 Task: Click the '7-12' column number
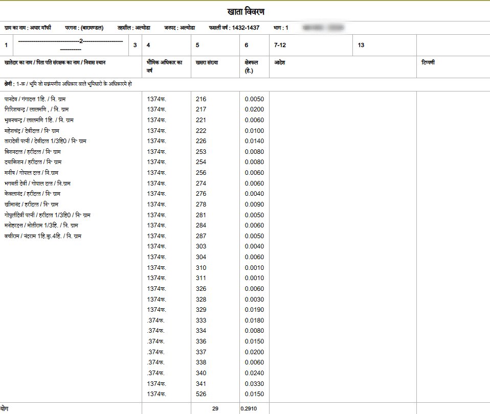tap(280, 45)
